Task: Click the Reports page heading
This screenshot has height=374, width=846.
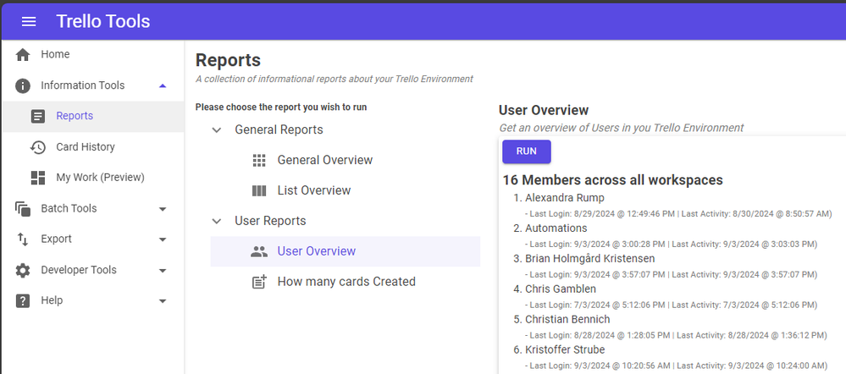Action: coord(229,60)
